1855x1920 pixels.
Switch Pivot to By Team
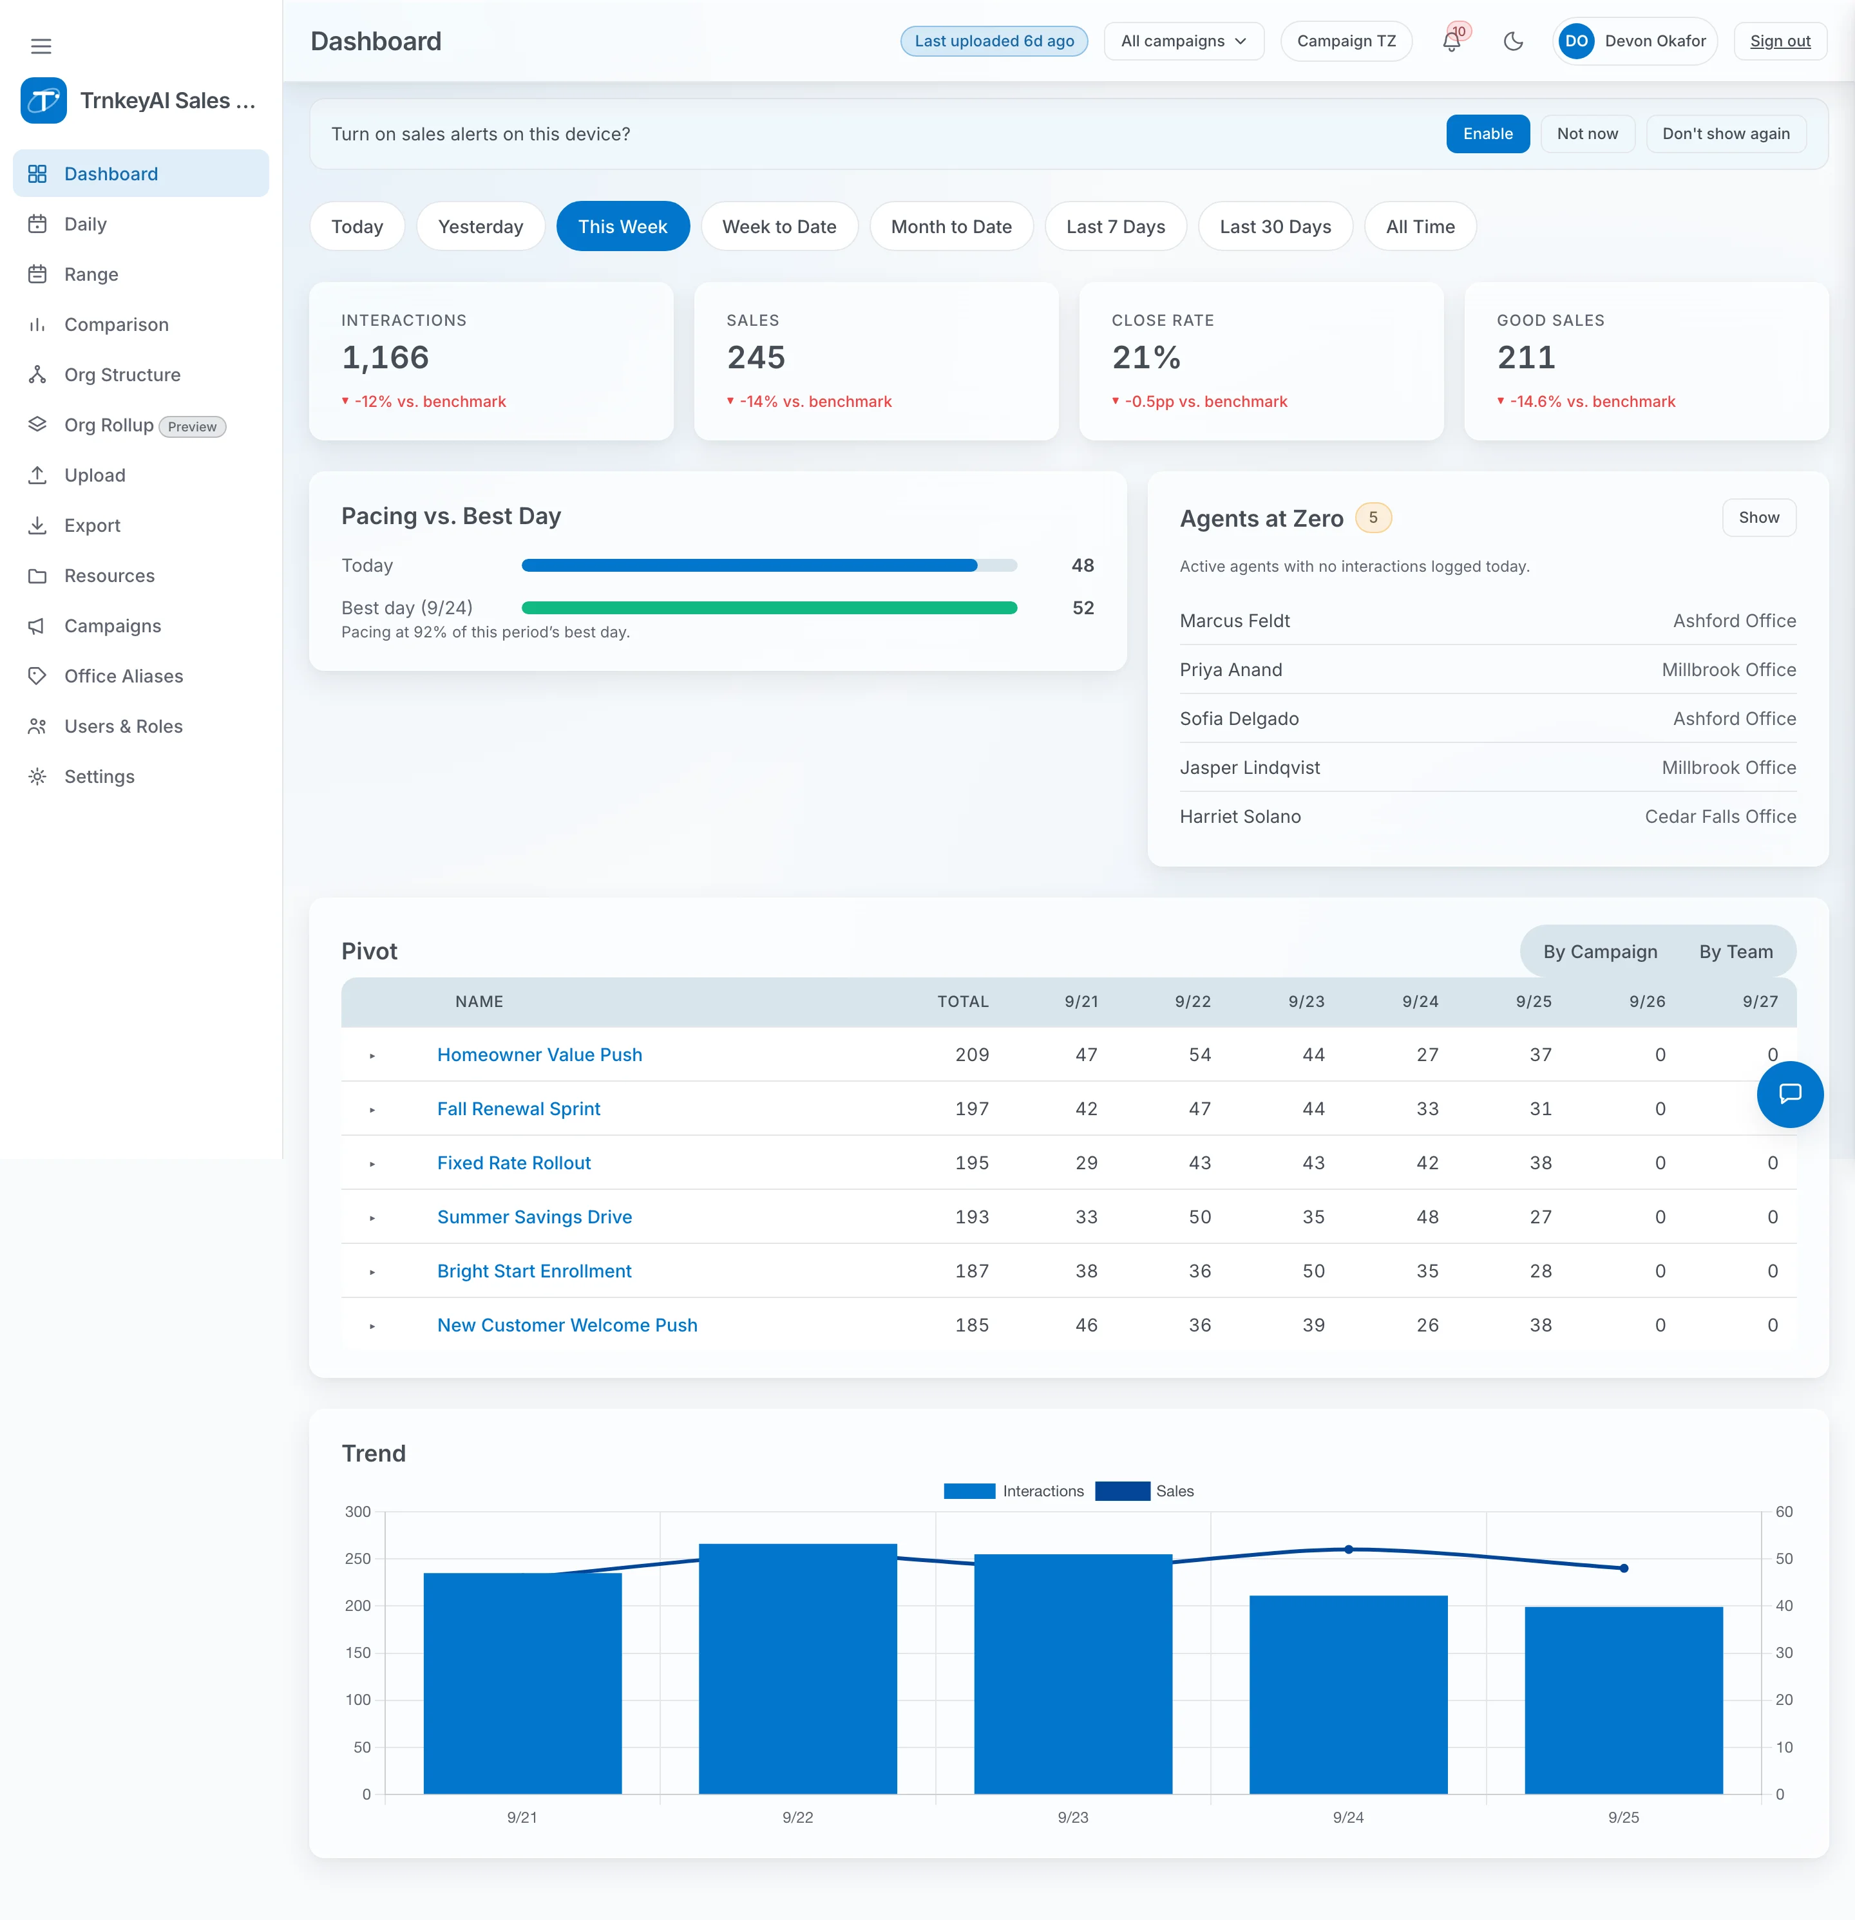click(1735, 951)
